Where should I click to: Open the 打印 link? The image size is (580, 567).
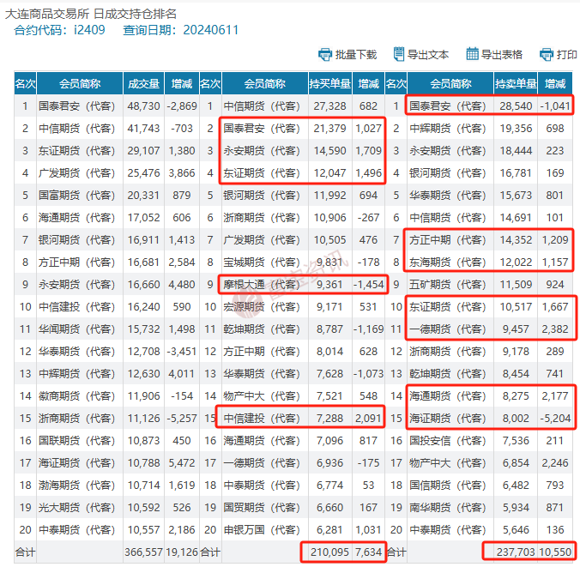[566, 55]
